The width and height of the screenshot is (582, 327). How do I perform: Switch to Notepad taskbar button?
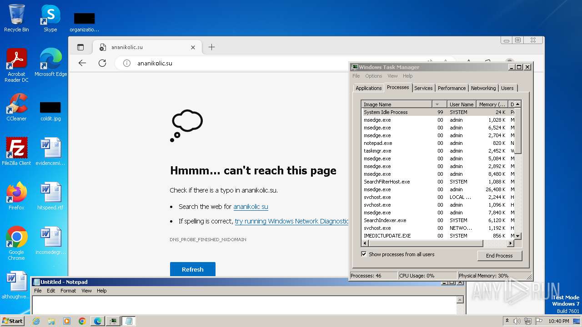[129, 321]
